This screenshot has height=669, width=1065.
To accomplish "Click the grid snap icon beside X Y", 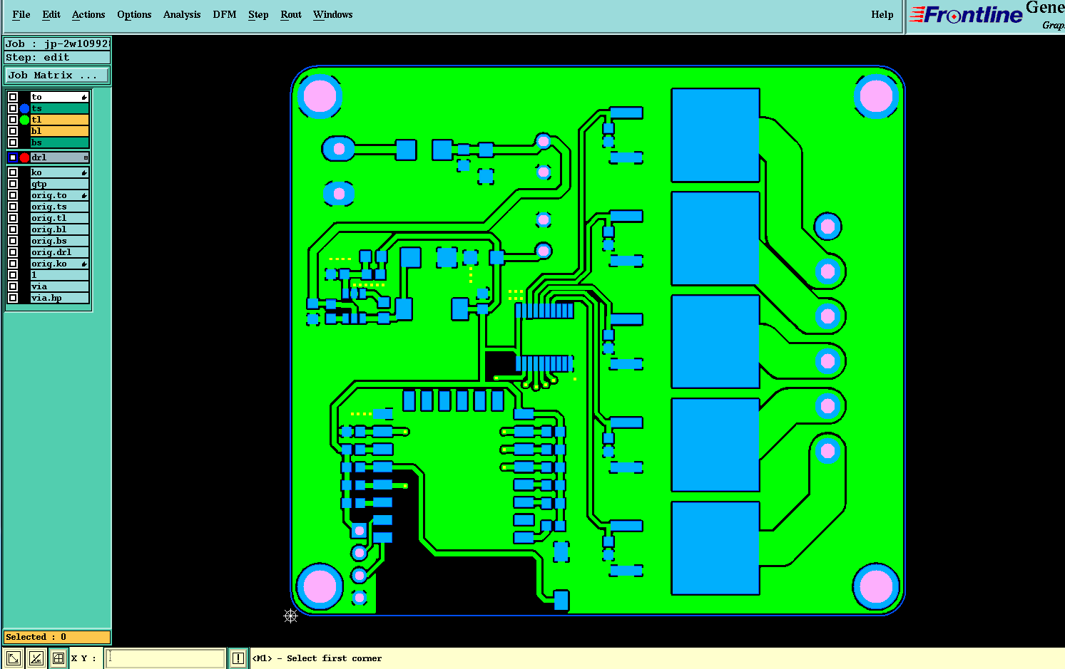I will (58, 658).
